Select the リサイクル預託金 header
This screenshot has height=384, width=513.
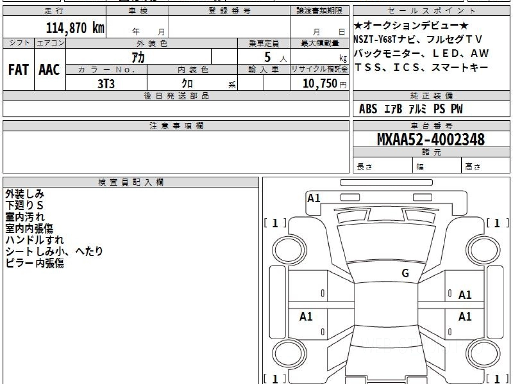320,70
